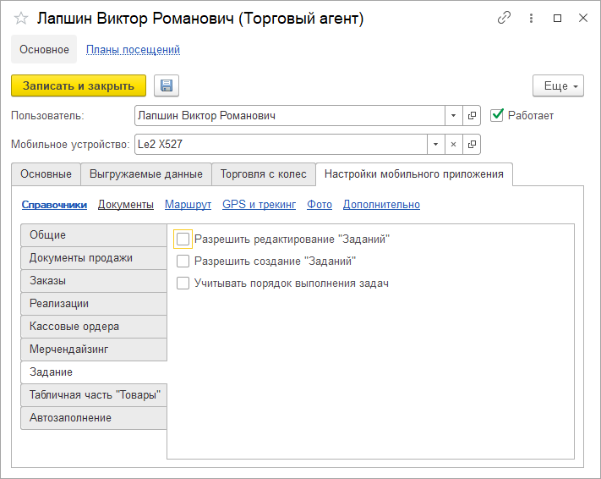601x479 pixels.
Task: Add this form to favorites with the star
Action: point(21,19)
